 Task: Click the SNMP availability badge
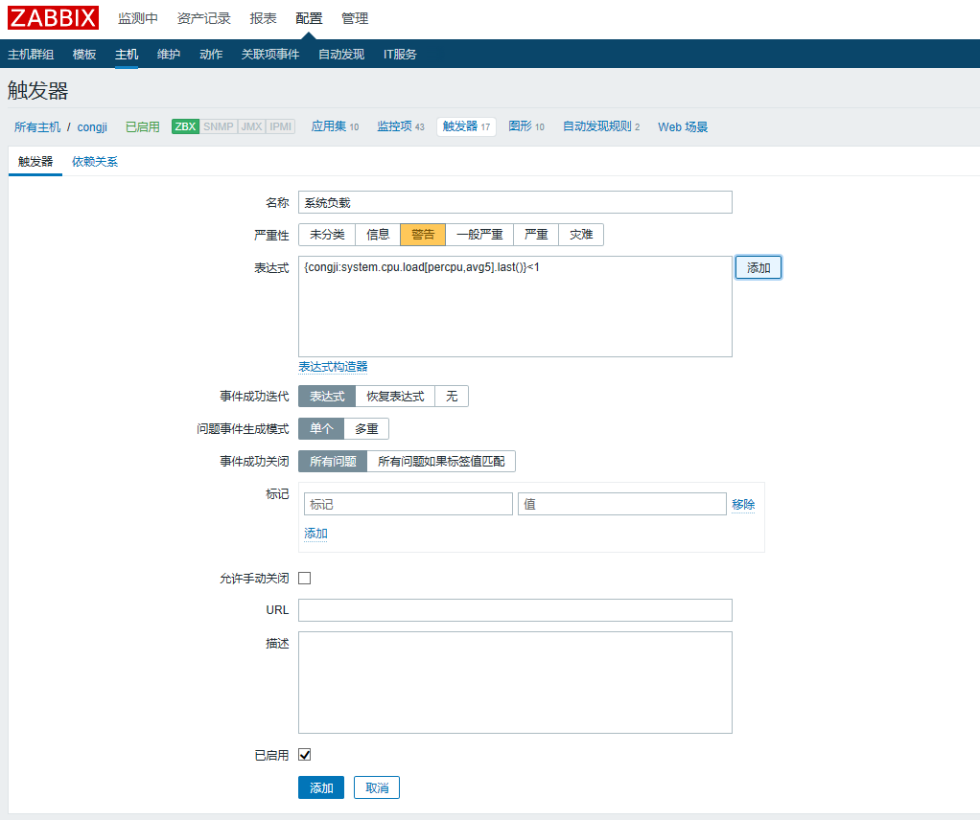coord(218,126)
